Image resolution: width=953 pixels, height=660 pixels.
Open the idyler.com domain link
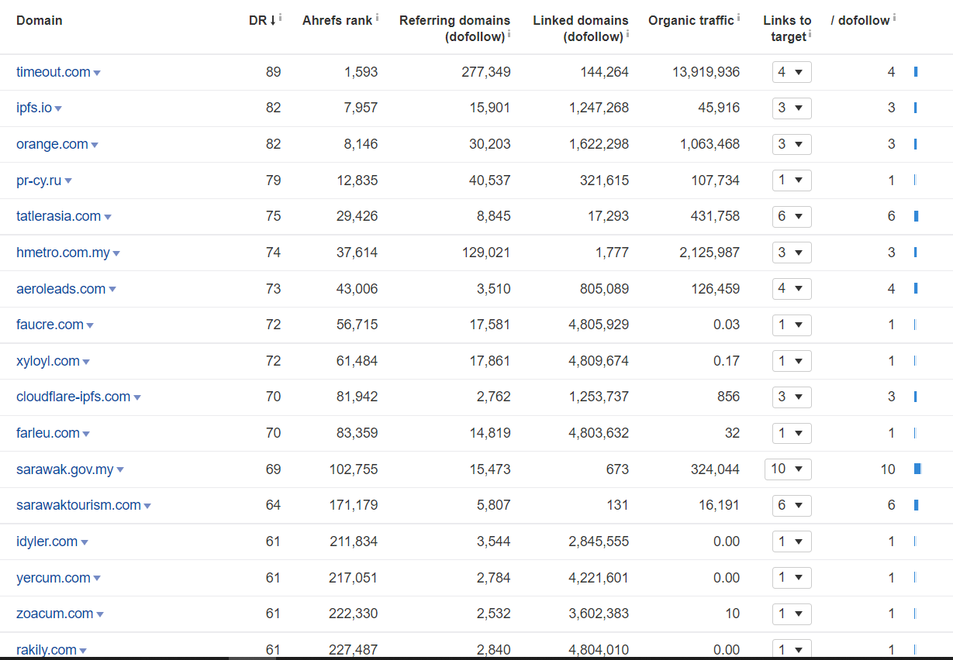[x=47, y=541]
